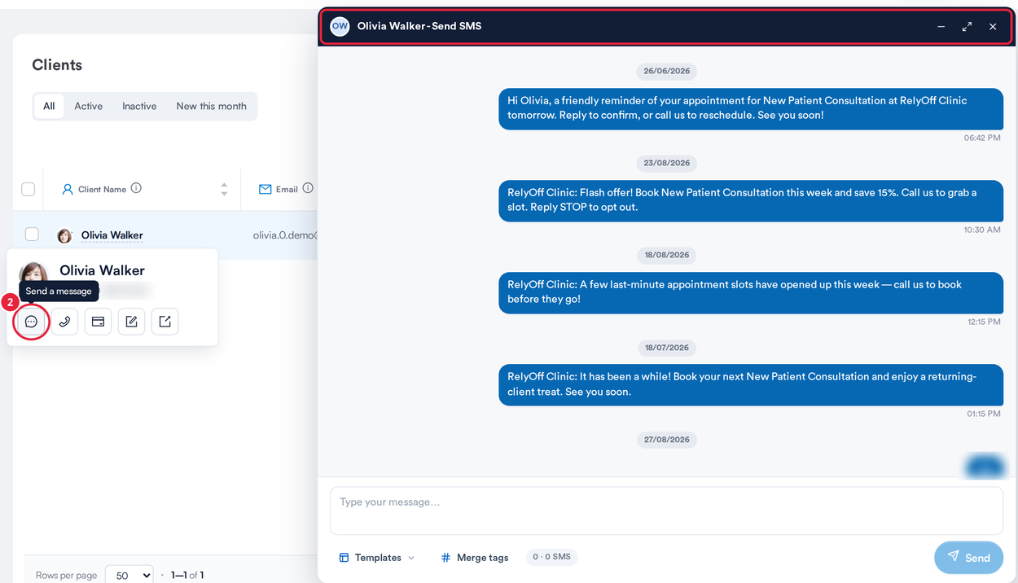The image size is (1018, 583).
Task: Toggle the select-all clients checkbox
Action: (28, 189)
